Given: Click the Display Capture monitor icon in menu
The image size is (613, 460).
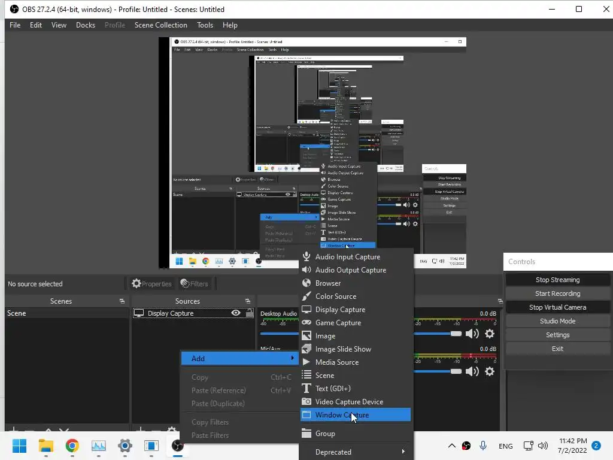Looking at the screenshot, I should point(306,310).
